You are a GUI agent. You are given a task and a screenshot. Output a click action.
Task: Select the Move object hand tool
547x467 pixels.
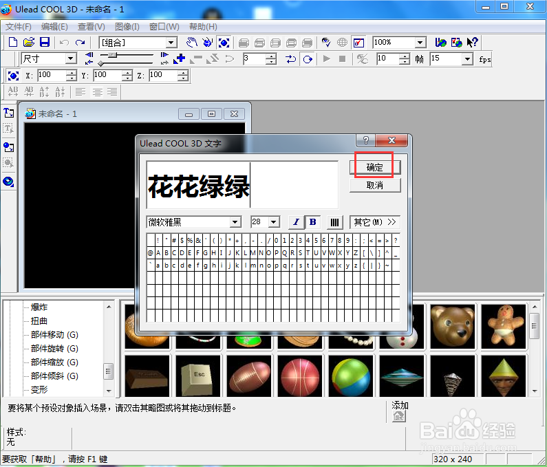pos(191,43)
